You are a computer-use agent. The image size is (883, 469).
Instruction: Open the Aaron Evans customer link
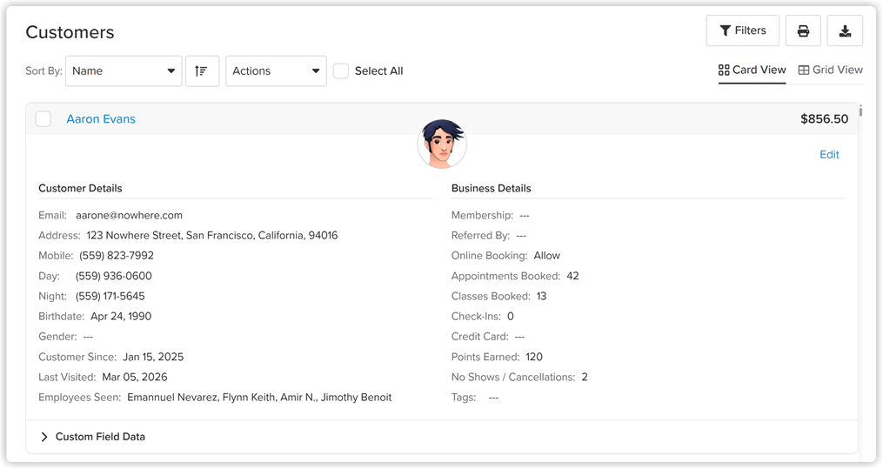tap(101, 119)
